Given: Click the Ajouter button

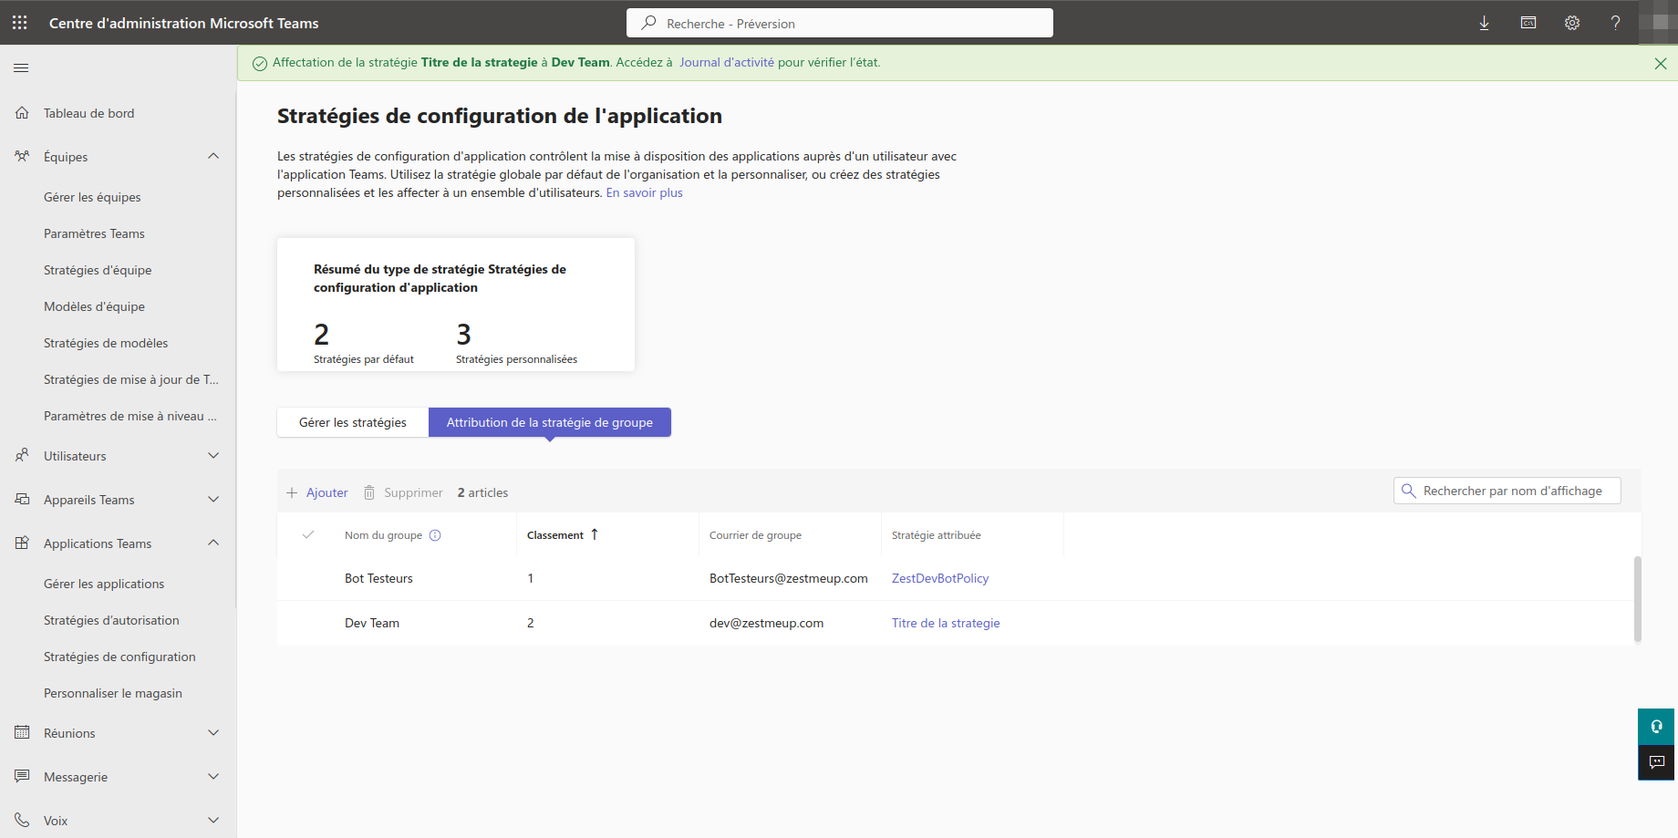Looking at the screenshot, I should [317, 492].
